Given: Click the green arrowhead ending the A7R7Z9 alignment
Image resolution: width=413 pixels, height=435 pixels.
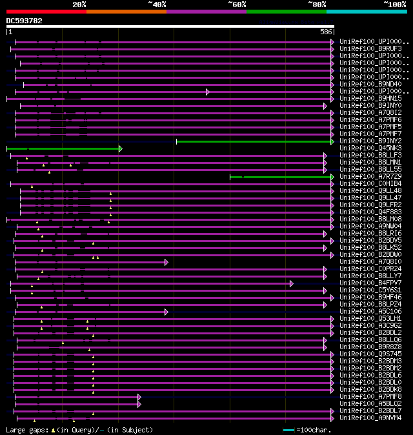Looking at the screenshot, I should click(x=332, y=177).
